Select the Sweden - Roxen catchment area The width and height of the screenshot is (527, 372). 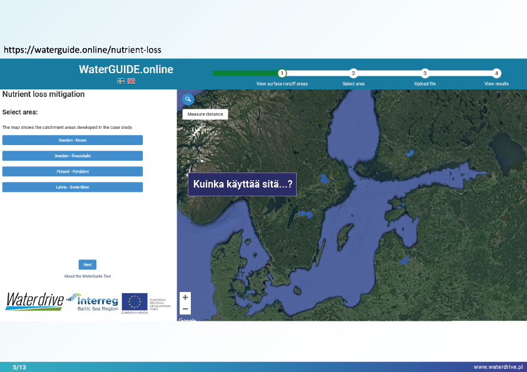pyautogui.click(x=73, y=140)
